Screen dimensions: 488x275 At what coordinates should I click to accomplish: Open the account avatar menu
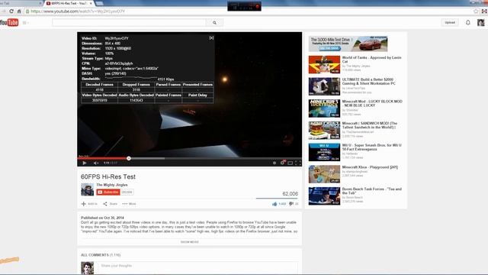coord(481,22)
